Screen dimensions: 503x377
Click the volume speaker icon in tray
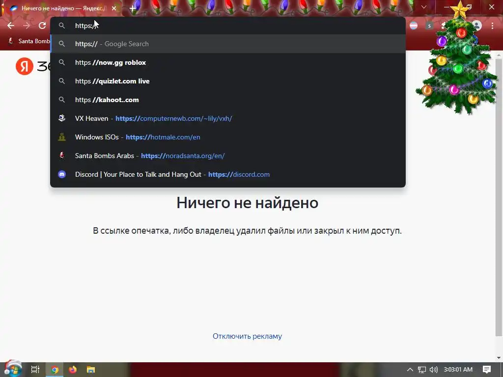point(434,370)
